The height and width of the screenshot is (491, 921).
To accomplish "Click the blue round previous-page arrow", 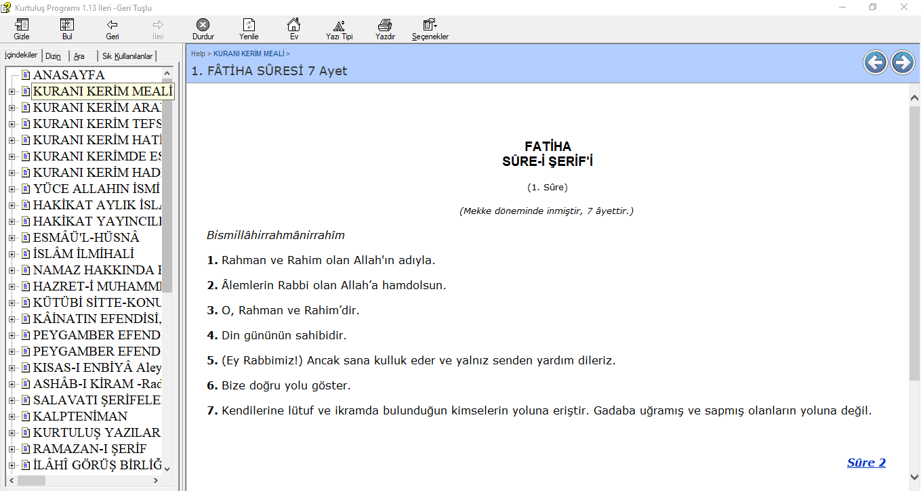I will [875, 63].
